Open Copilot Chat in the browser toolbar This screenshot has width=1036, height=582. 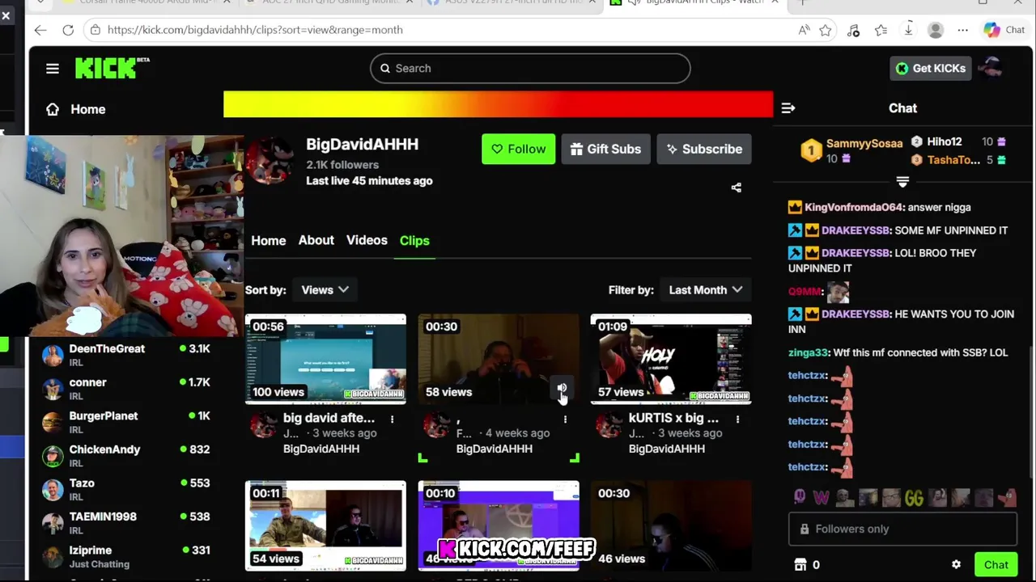coord(1004,30)
